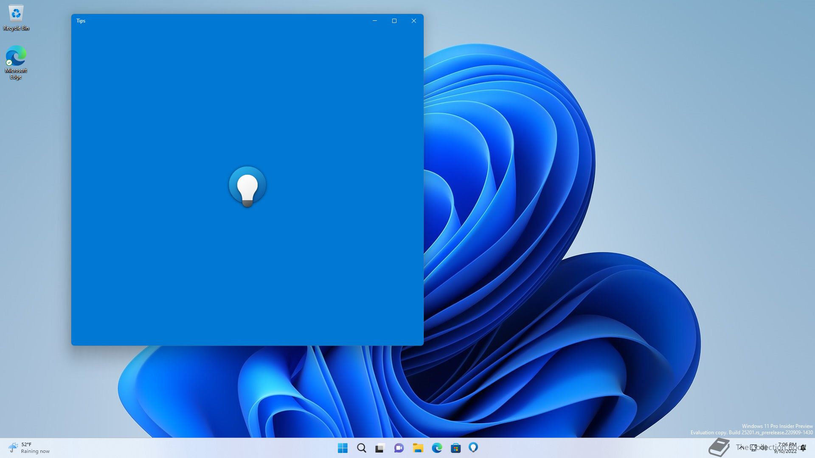815x458 pixels.
Task: Launch Microsoft Edge from the taskbar
Action: (437, 448)
